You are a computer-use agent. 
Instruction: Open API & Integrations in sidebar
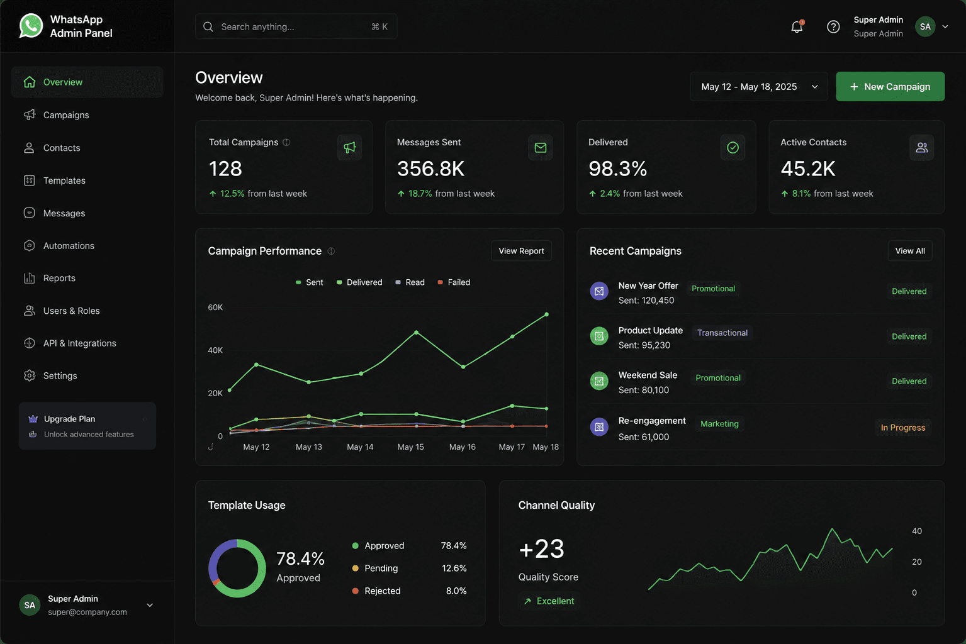pos(87,343)
